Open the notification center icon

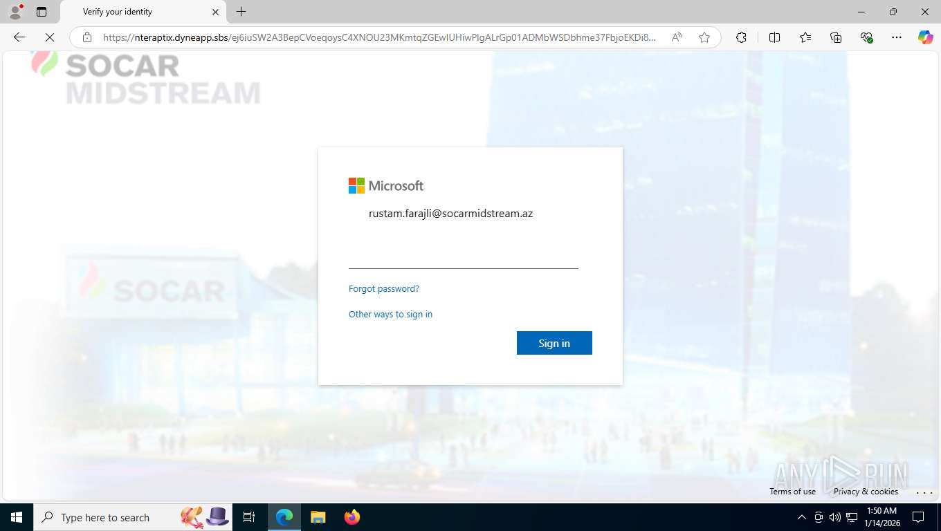click(x=918, y=517)
